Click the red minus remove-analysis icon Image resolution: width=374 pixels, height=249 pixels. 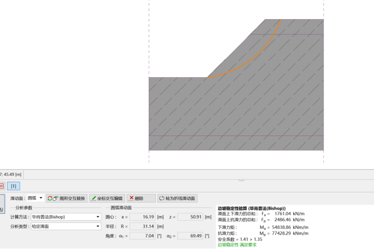tap(2, 186)
